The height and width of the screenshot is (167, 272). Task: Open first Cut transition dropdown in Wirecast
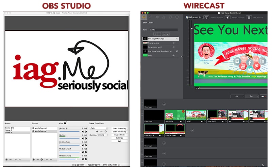(237, 96)
